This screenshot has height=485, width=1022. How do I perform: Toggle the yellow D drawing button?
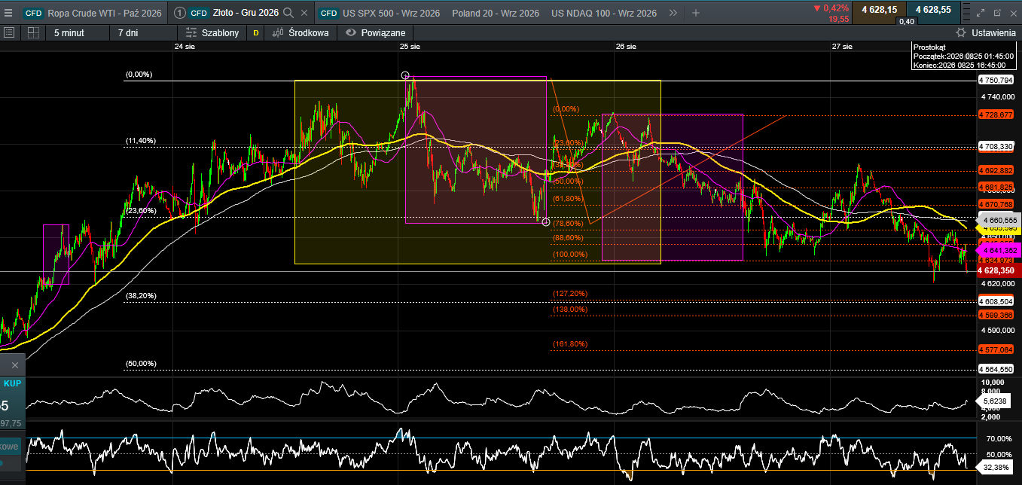256,32
